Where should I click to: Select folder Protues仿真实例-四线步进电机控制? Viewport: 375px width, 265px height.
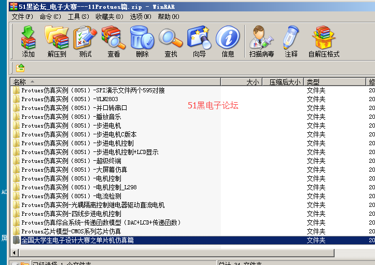(71, 214)
